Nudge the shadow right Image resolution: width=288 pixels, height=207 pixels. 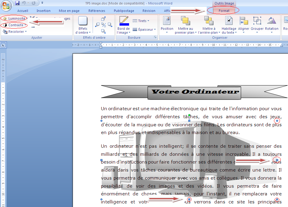pyautogui.click(x=110, y=25)
